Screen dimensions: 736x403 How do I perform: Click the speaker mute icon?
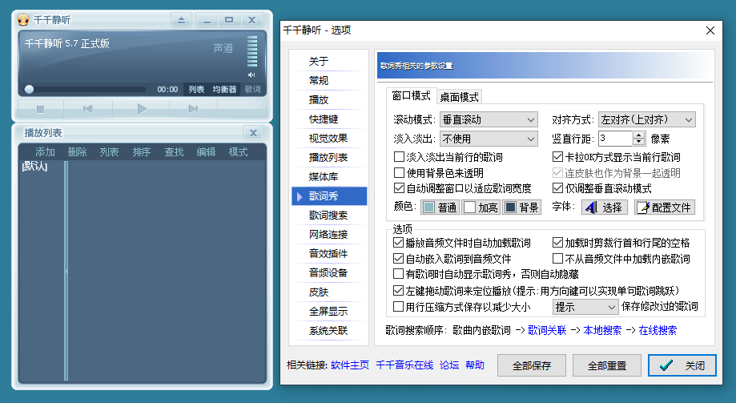(251, 75)
